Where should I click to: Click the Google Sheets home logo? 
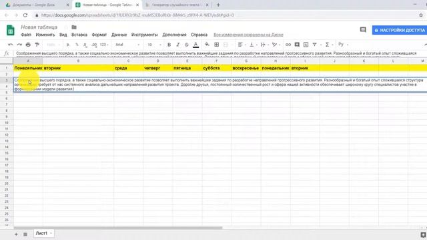point(11,30)
